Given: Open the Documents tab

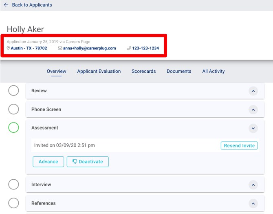Looking at the screenshot, I should [179, 71].
